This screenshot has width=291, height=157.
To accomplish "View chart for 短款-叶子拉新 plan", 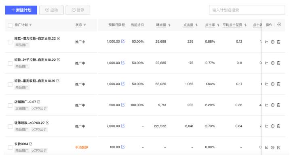I will [266, 63].
